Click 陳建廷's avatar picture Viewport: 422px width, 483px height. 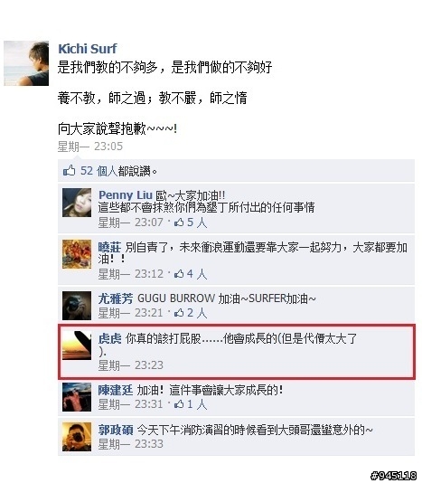(77, 397)
